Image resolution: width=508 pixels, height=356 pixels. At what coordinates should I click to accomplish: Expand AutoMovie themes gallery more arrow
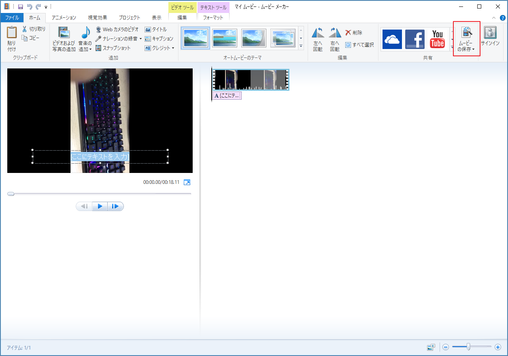pos(301,46)
